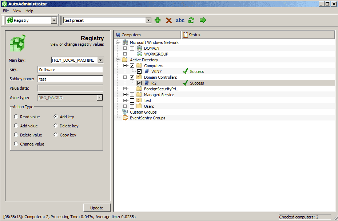
Task: Select the Copy key radio button
Action: 55,135
